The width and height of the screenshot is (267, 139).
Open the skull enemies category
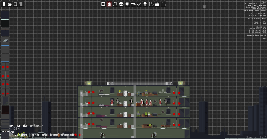[121, 4]
